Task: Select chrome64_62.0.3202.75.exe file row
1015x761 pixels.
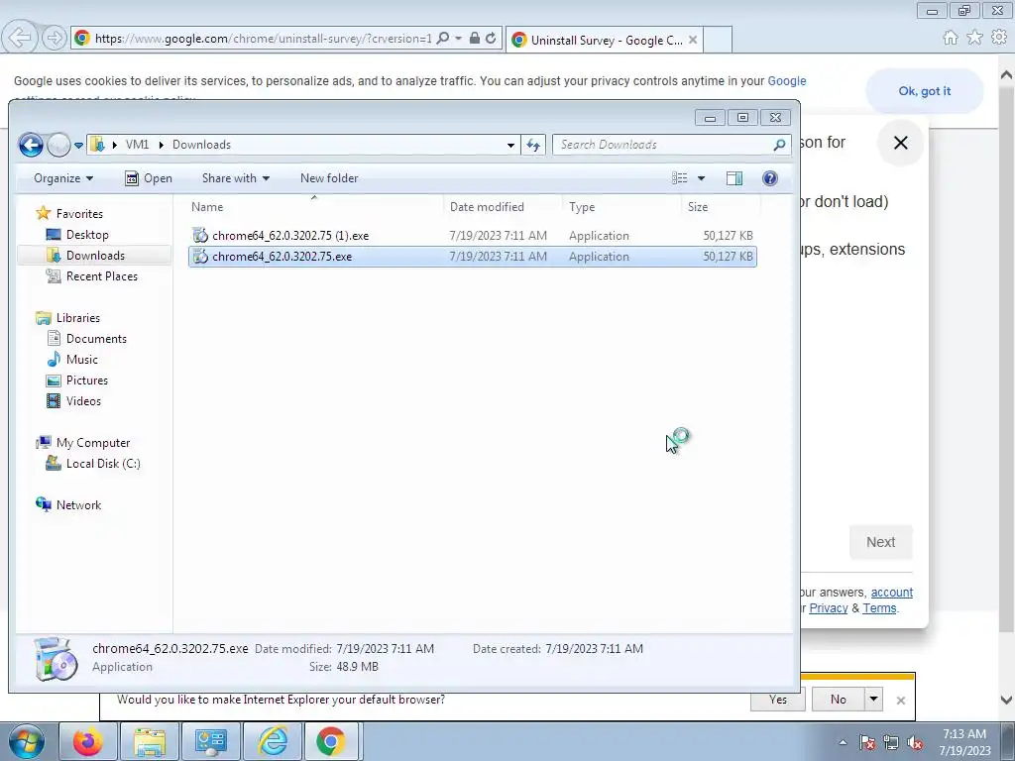Action: coord(473,257)
